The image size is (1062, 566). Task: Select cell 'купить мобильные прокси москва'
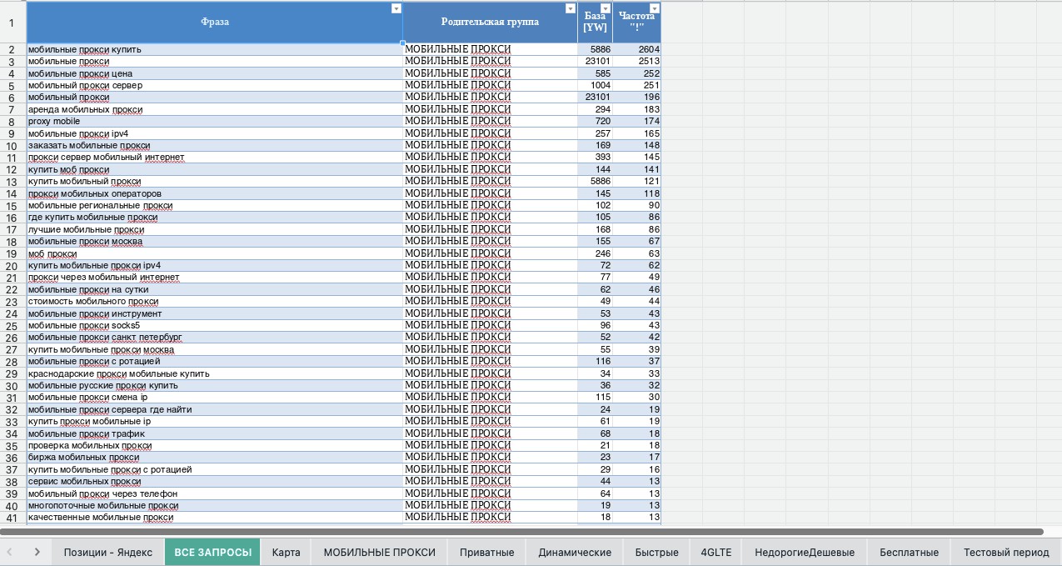[215, 349]
